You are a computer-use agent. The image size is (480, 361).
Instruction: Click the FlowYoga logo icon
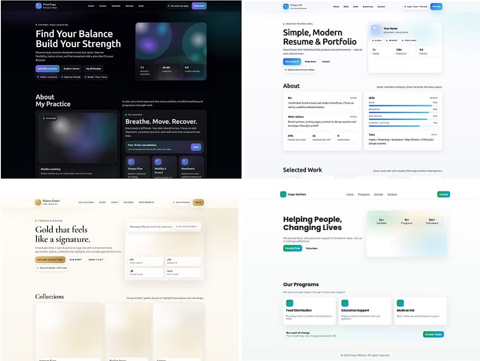tap(39, 6)
